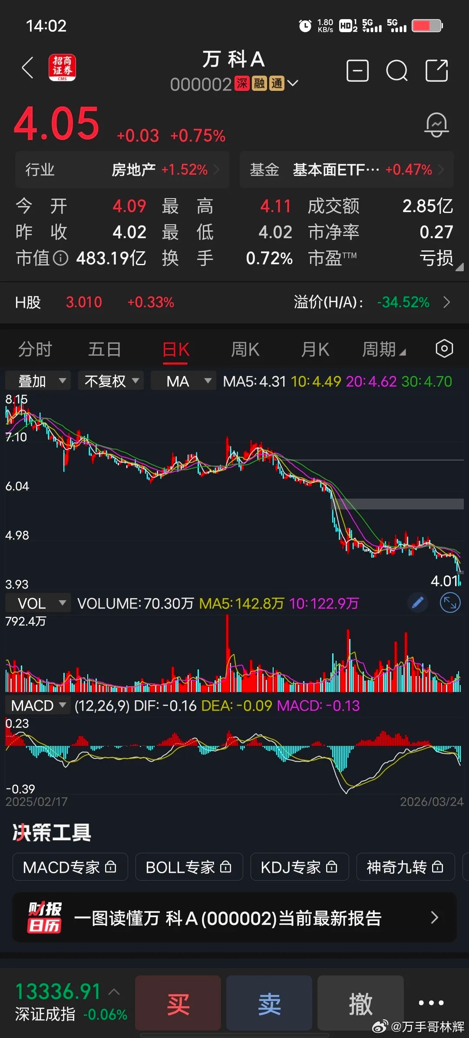The height and width of the screenshot is (1038, 469).
Task: Remove stock from watchlist via minus-box icon
Action: pyautogui.click(x=358, y=71)
